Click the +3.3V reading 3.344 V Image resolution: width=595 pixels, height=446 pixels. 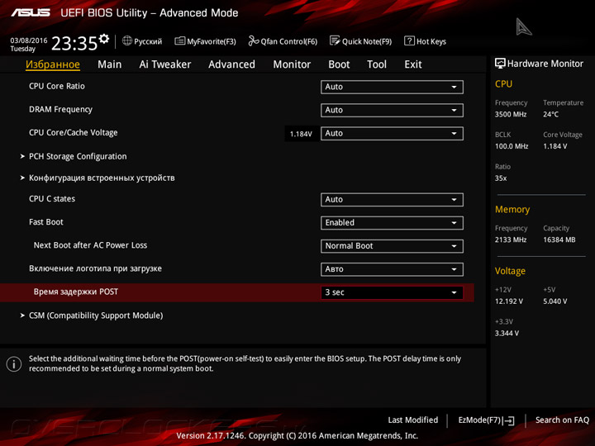[507, 334]
